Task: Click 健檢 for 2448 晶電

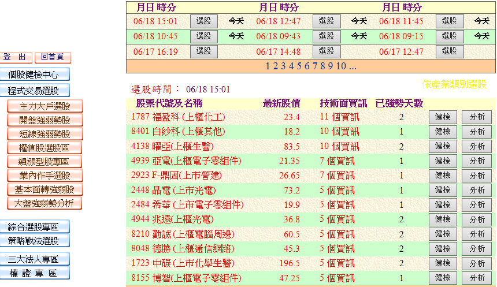Action: (443, 190)
